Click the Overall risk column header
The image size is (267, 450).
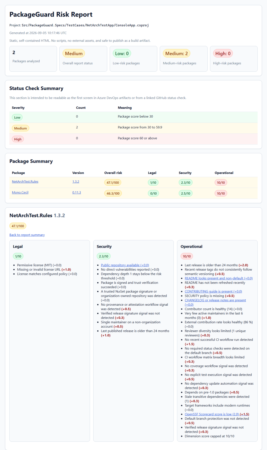[113, 173]
